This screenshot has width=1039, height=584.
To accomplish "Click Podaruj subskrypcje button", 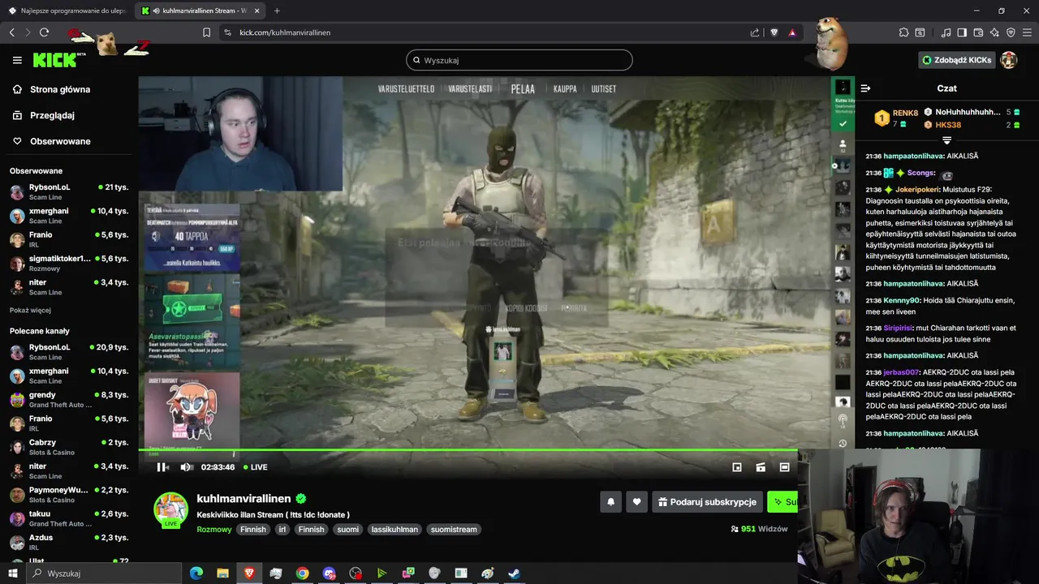I will pyautogui.click(x=708, y=502).
